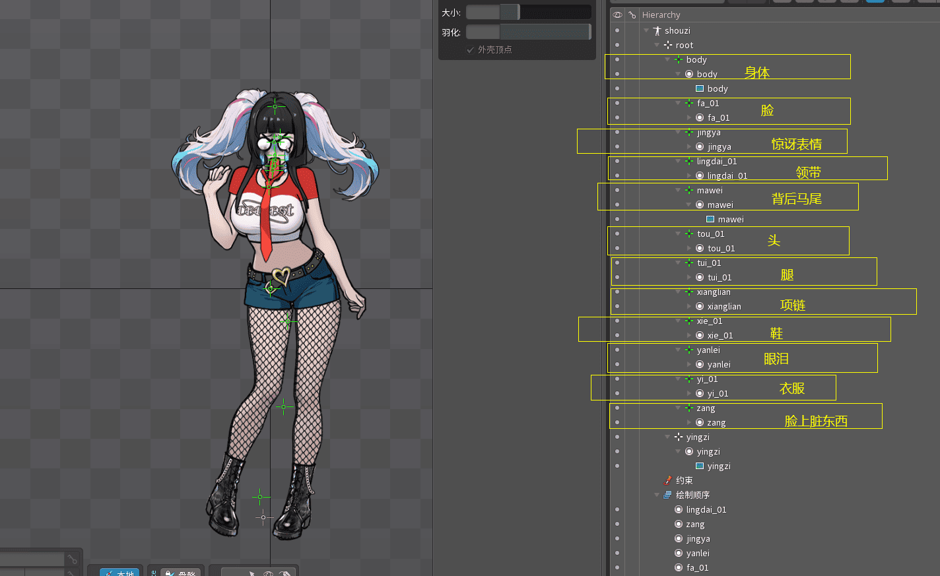Collapse the 绘制顺序 draw order list
The image size is (940, 576).
(657, 496)
